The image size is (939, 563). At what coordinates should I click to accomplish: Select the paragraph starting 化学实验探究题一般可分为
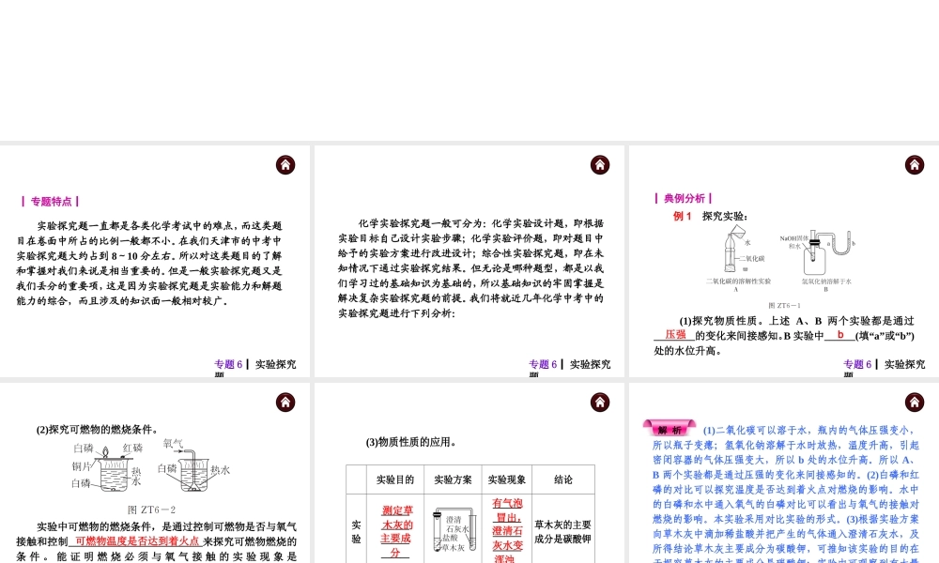pyautogui.click(x=470, y=268)
